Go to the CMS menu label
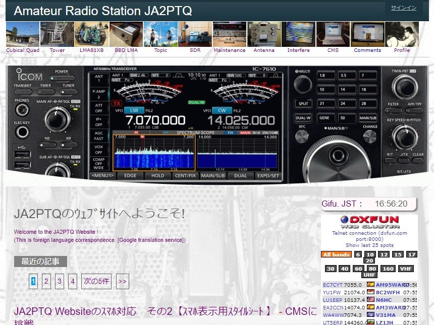434x325 pixels. pos(333,50)
